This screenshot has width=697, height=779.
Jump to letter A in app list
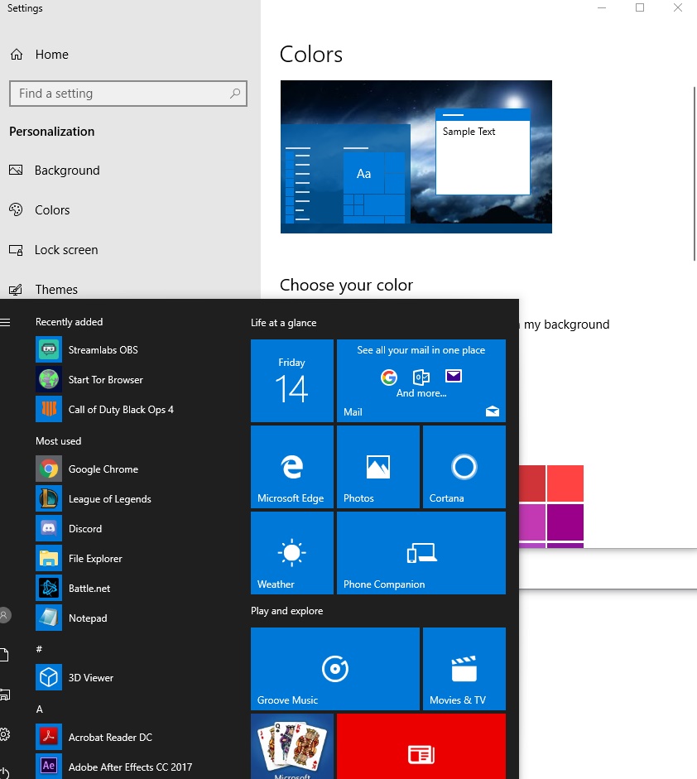pyautogui.click(x=40, y=709)
